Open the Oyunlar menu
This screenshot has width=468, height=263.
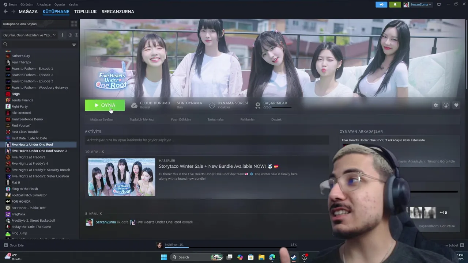(60, 4)
